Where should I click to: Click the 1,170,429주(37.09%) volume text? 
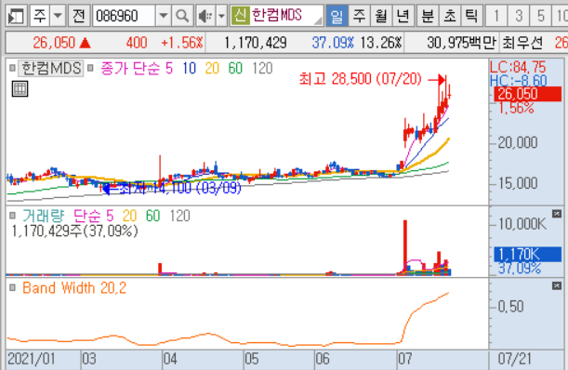(x=75, y=231)
